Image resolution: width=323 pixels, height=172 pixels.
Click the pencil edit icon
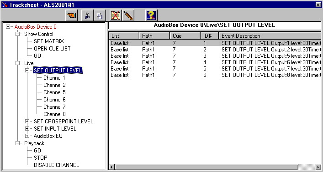[x=128, y=15]
